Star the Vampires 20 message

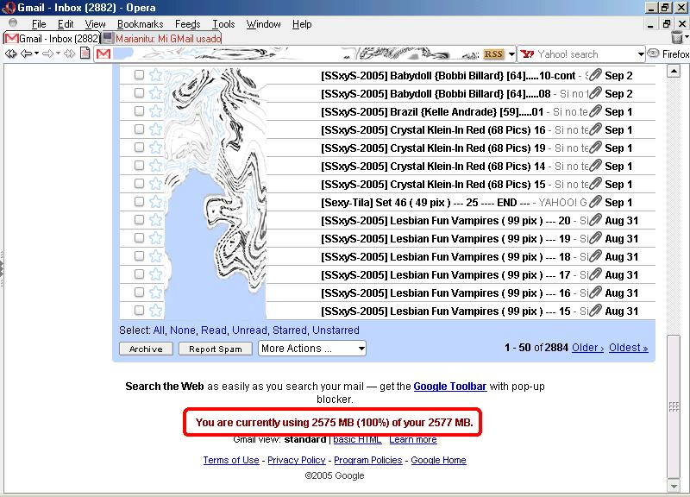coord(156,220)
